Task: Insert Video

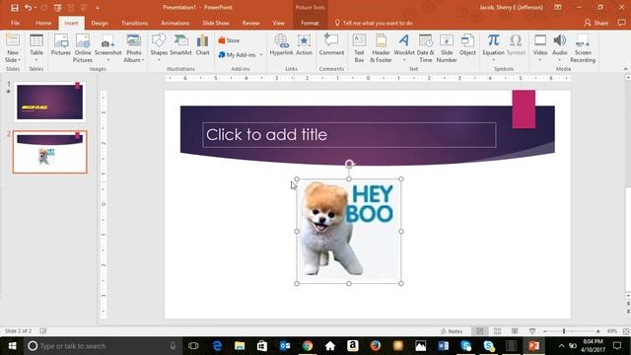Action: [x=540, y=48]
